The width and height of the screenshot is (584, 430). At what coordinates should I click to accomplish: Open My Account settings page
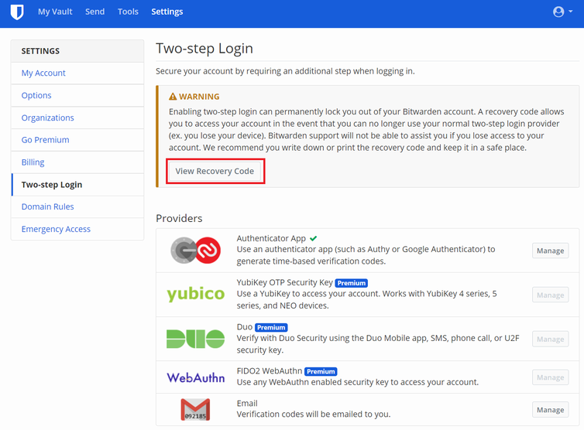click(77, 73)
